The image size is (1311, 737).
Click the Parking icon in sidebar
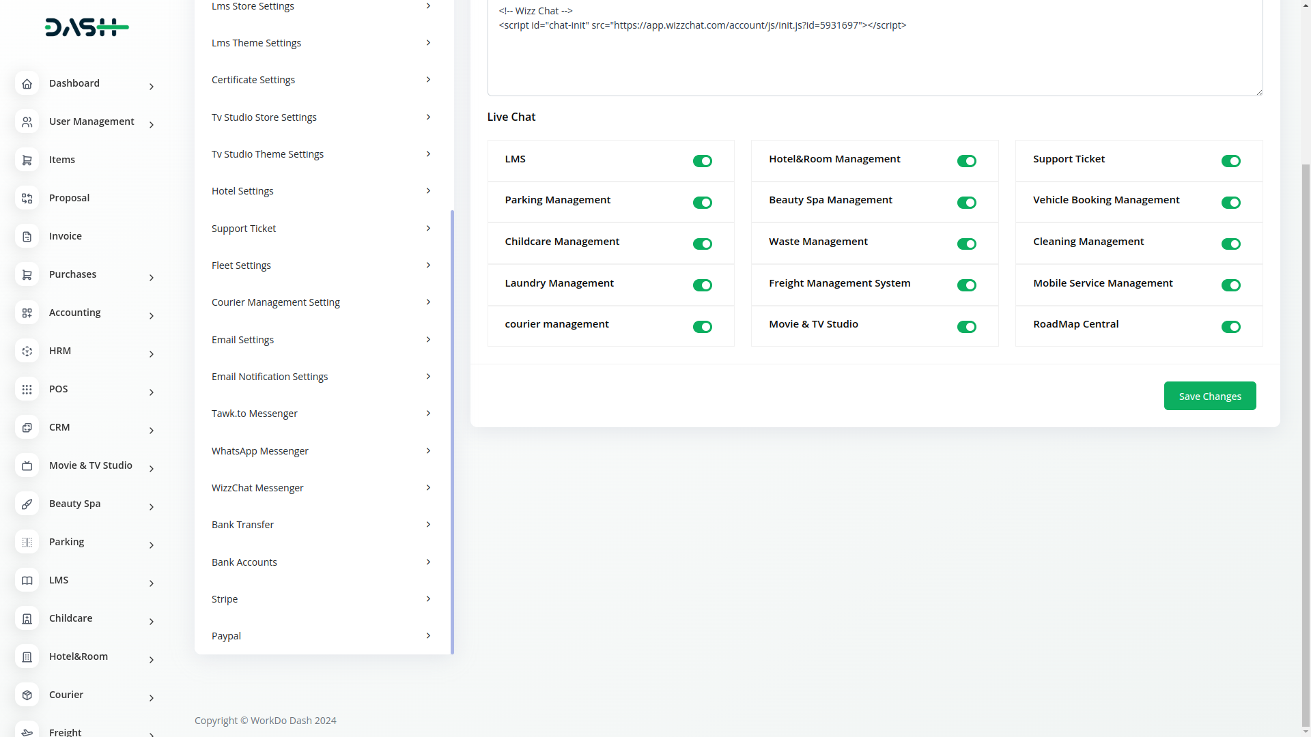tap(27, 542)
